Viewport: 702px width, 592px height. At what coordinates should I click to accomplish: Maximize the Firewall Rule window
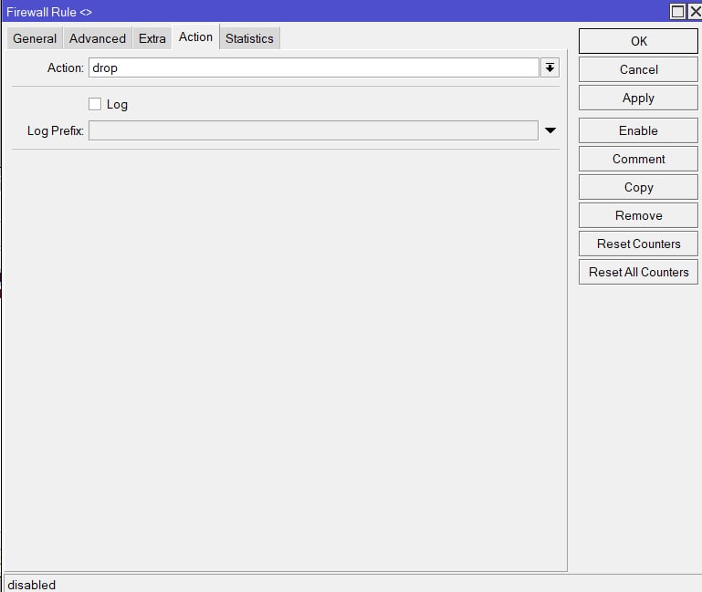tap(678, 11)
